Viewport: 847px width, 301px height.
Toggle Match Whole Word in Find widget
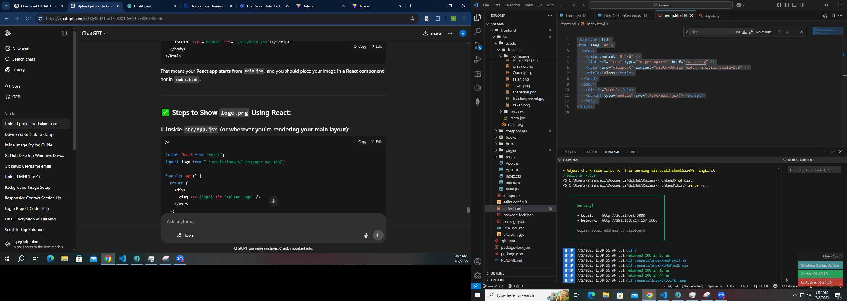[744, 32]
